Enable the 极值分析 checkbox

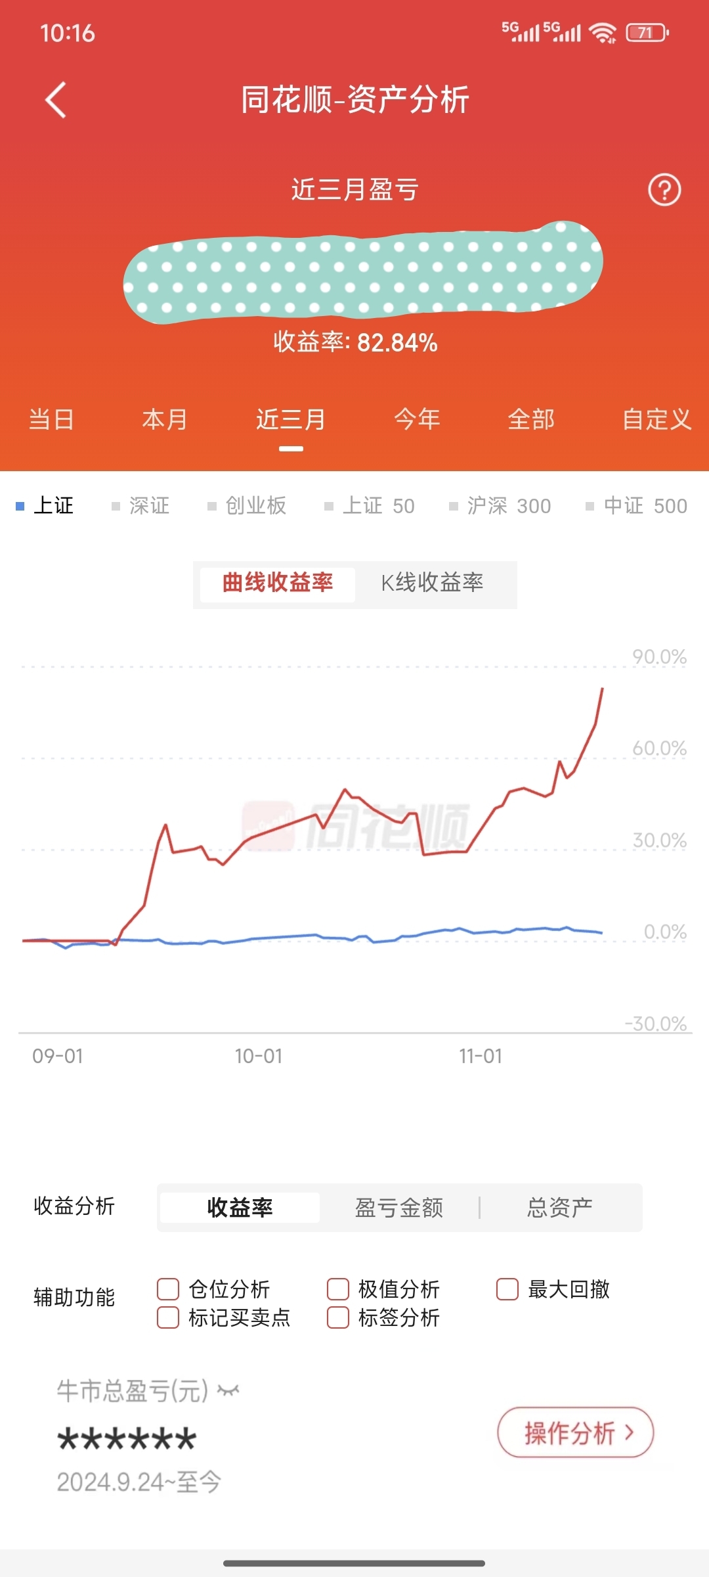pos(338,1289)
